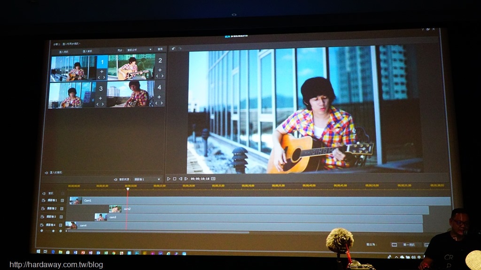Click the right arrow under camera 2
The width and height of the screenshot is (481, 270).
pos(163,76)
